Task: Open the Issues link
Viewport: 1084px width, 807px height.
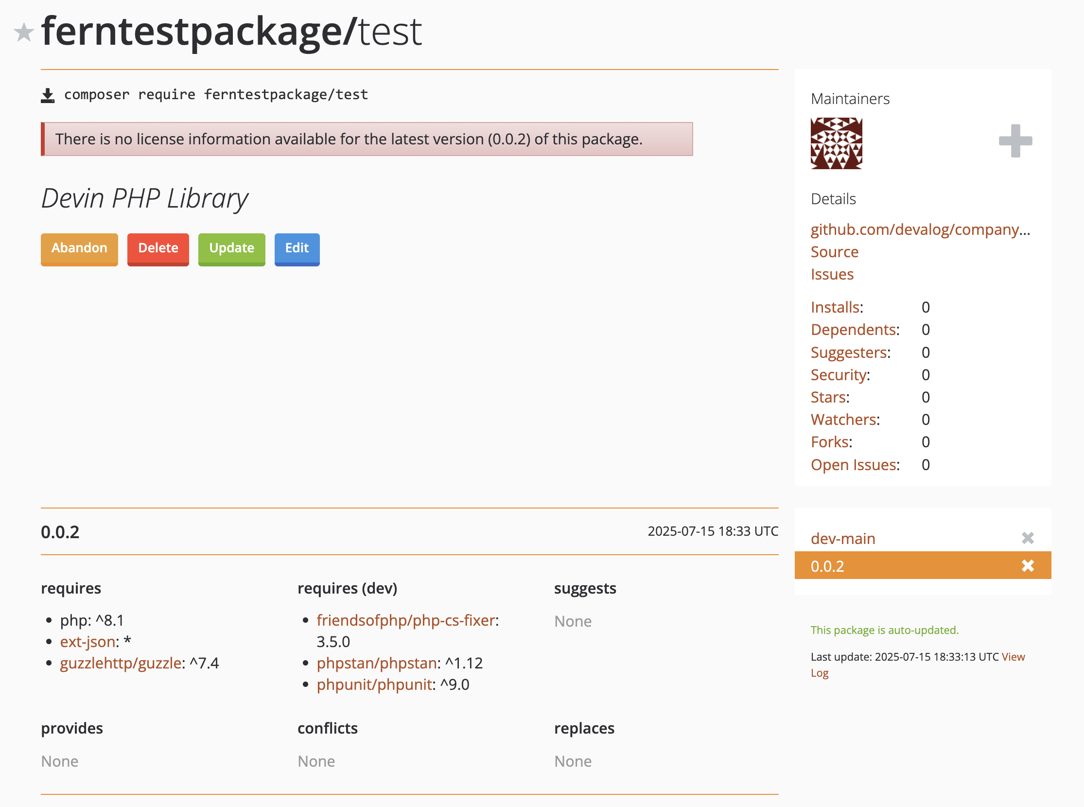Action: (832, 274)
